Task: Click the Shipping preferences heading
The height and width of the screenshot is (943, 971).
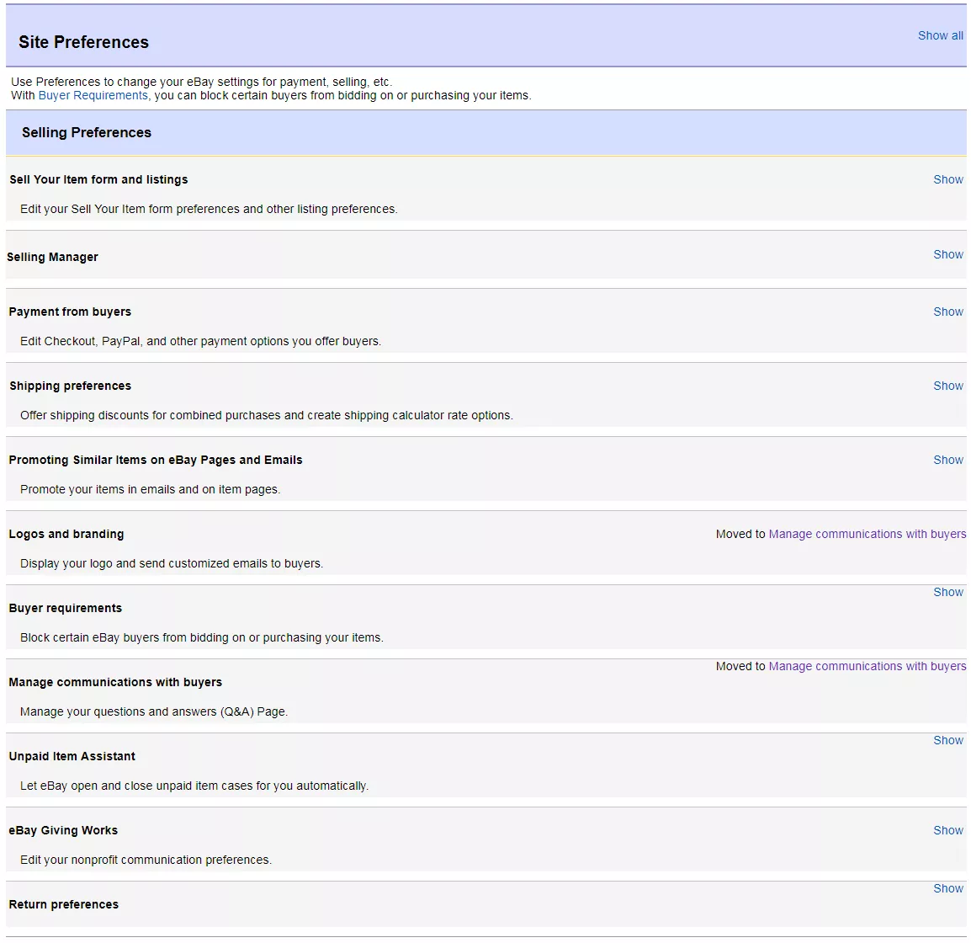Action: coord(70,385)
